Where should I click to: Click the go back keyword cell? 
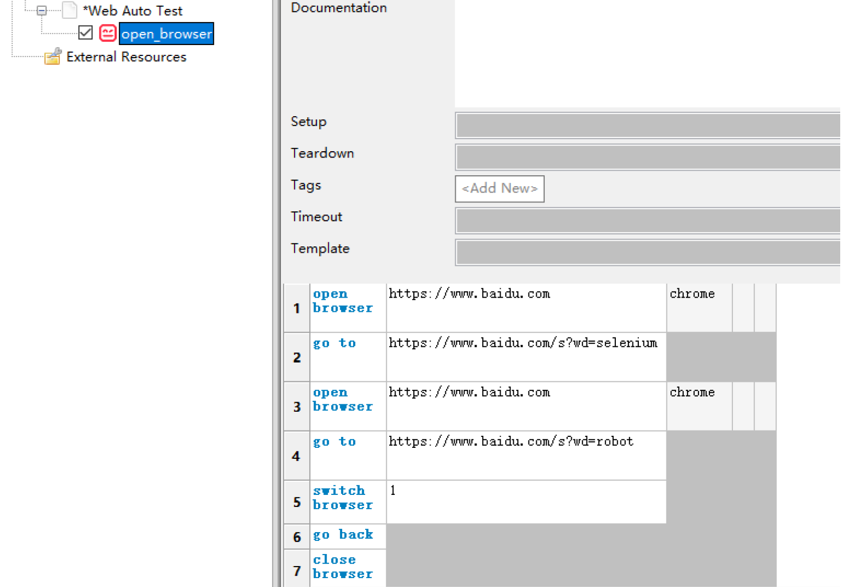click(348, 536)
